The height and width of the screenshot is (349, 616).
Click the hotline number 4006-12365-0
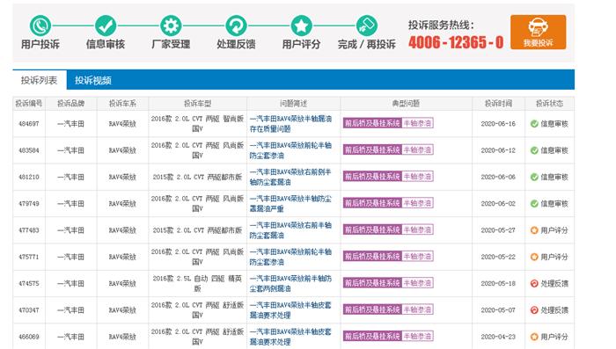(x=456, y=42)
